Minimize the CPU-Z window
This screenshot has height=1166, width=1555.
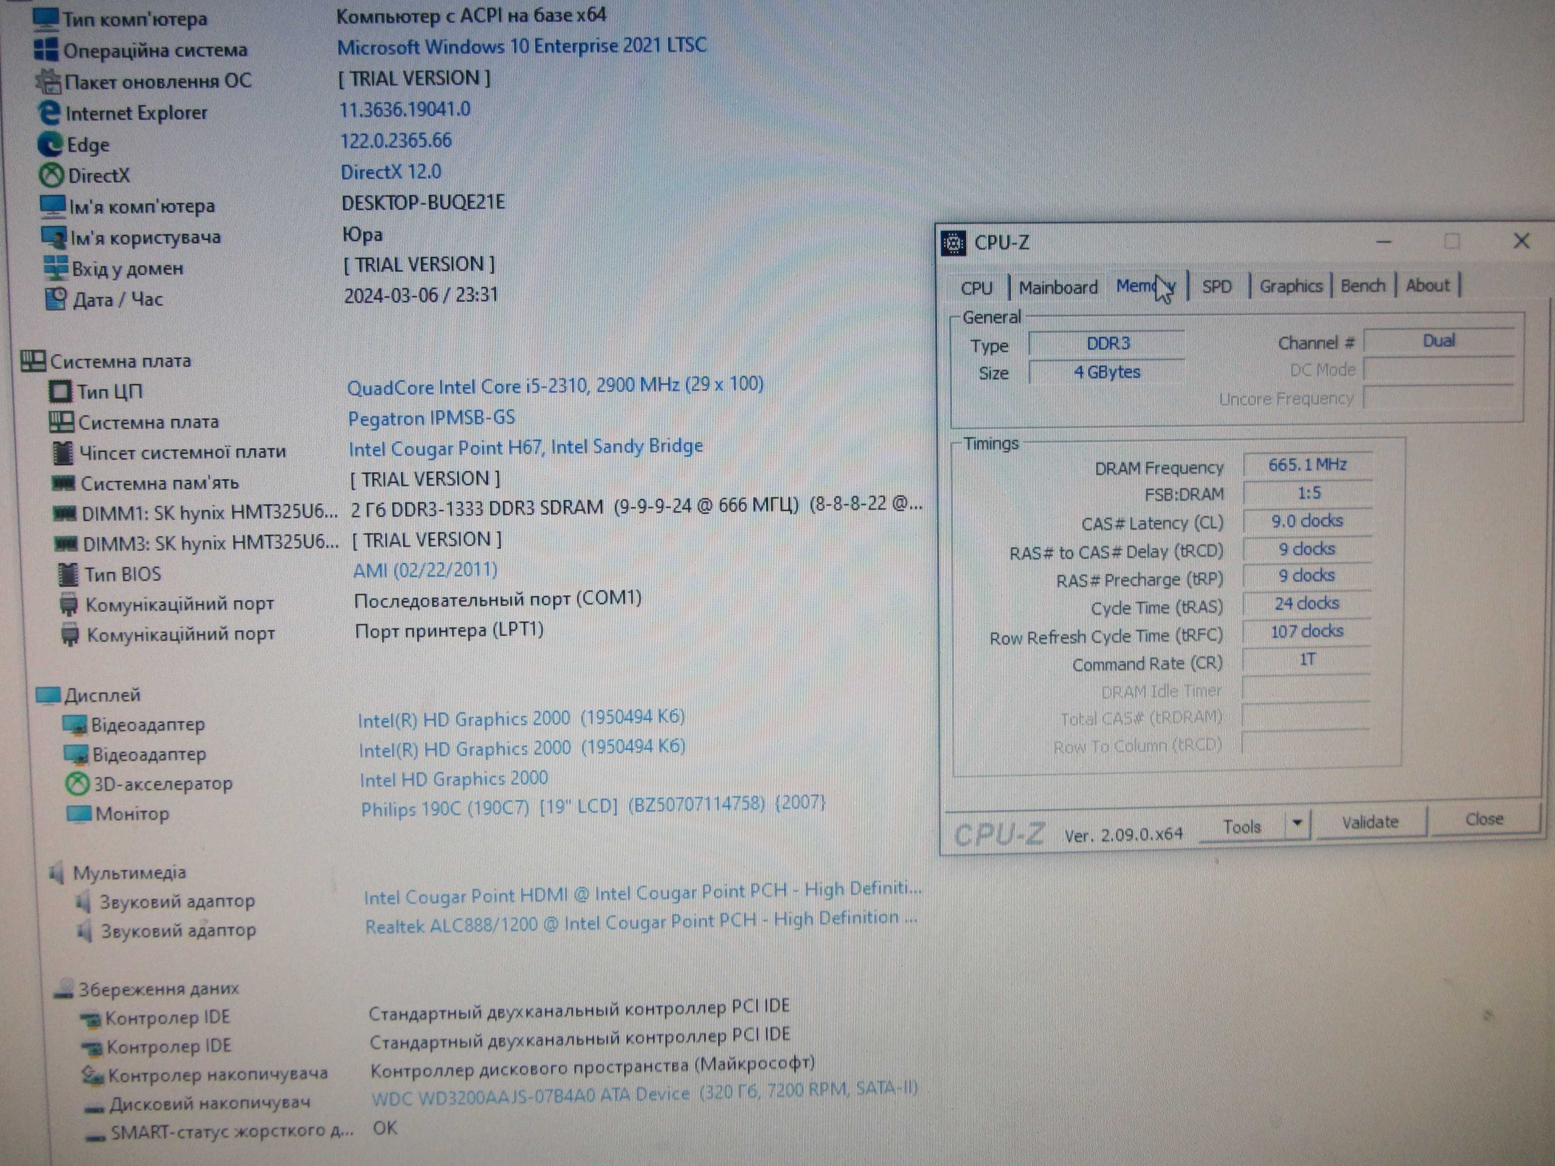click(1384, 243)
